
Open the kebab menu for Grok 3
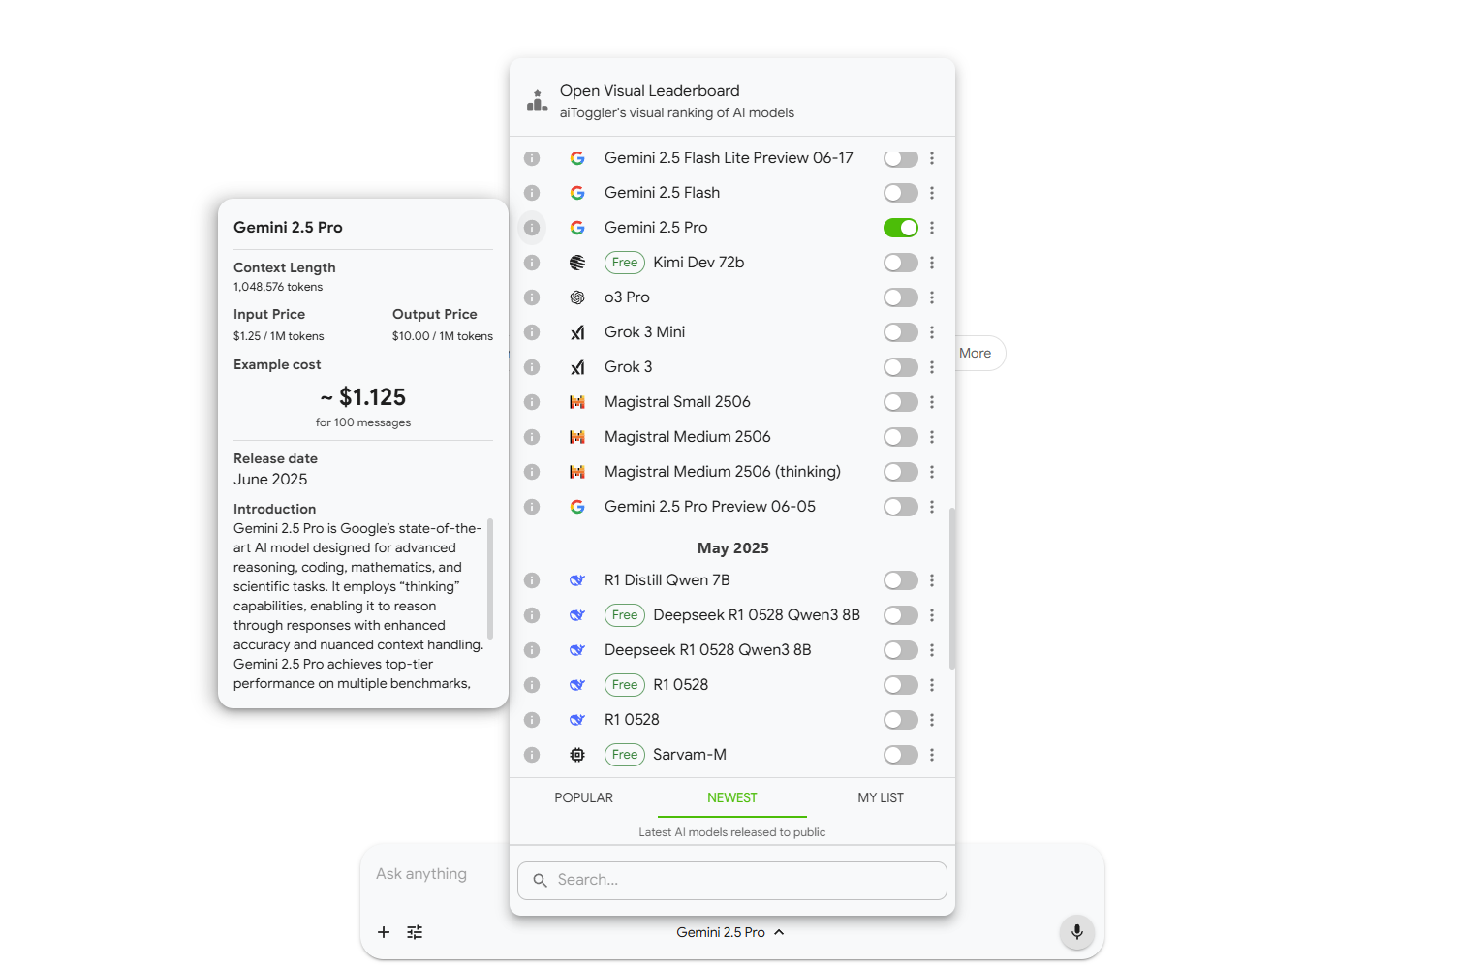932,367
